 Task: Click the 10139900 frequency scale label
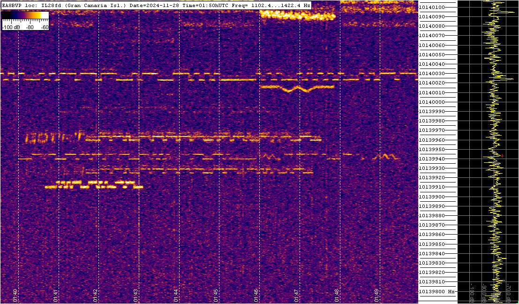click(432, 197)
